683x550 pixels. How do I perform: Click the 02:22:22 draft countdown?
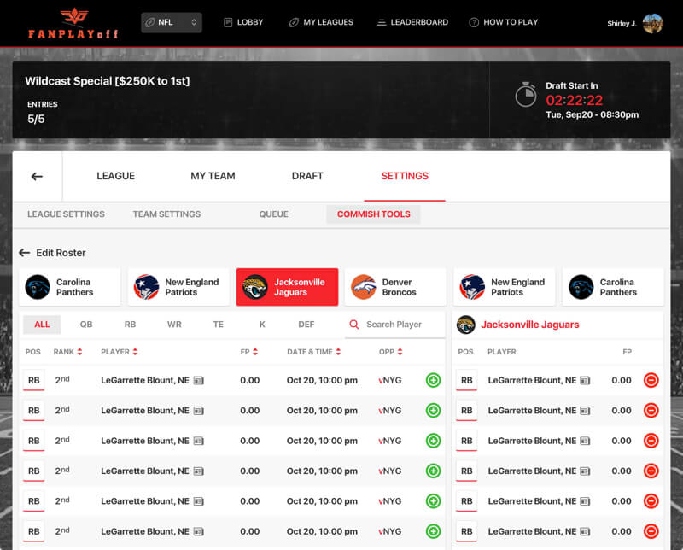pyautogui.click(x=574, y=100)
